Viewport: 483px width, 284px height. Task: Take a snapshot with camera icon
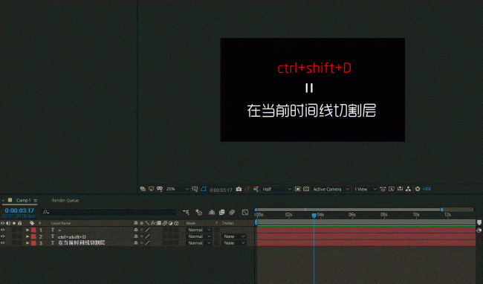point(239,189)
